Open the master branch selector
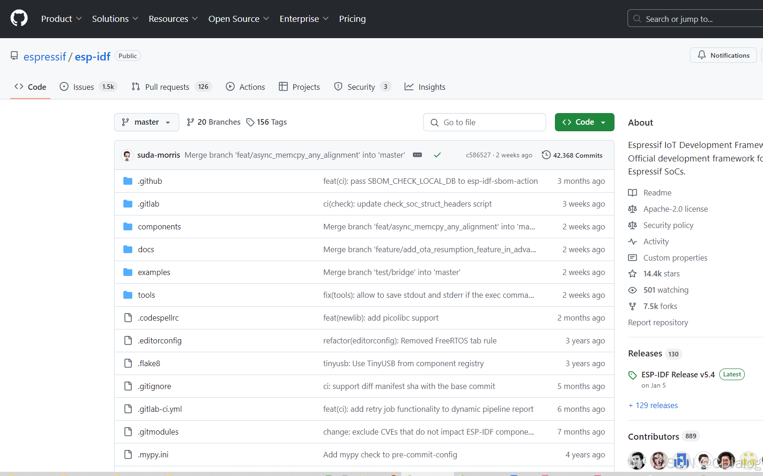Screen dimensions: 763x476 (147, 122)
